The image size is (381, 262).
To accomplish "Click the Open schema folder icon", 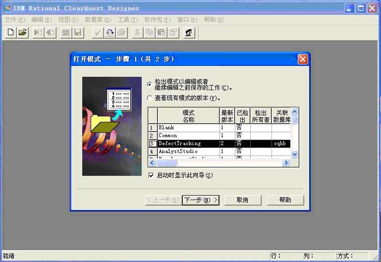I will coord(23,33).
